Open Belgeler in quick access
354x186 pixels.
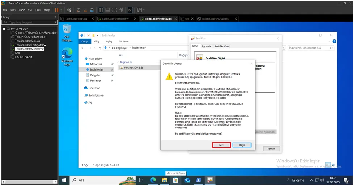[96, 75]
